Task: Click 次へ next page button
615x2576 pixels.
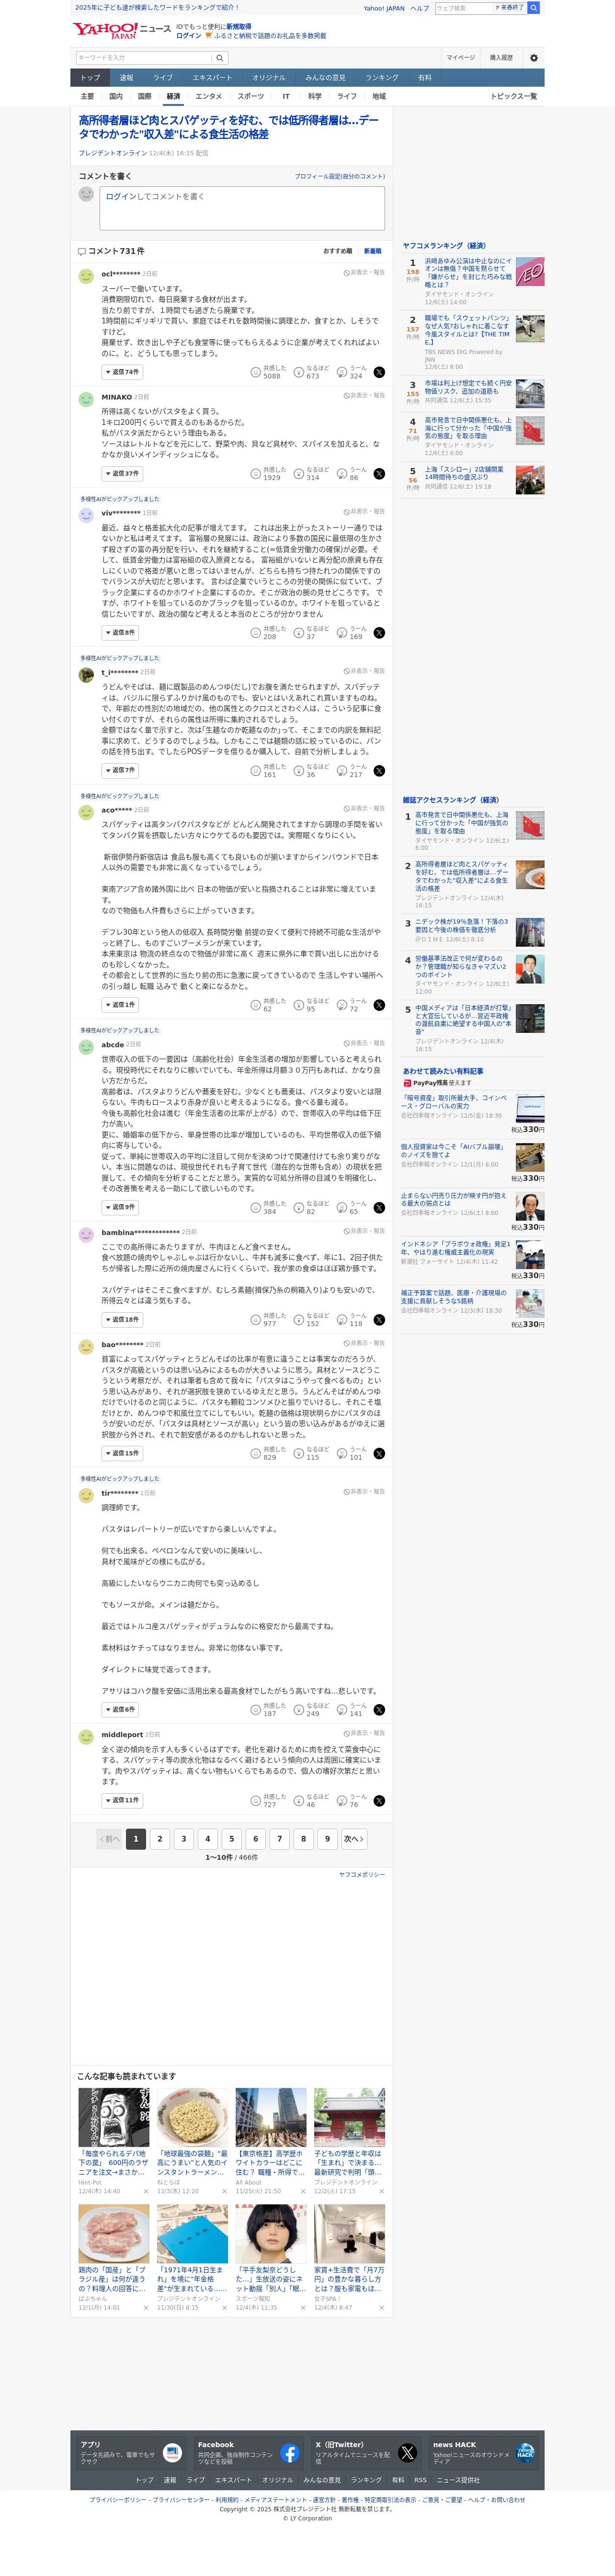Action: click(x=353, y=1839)
